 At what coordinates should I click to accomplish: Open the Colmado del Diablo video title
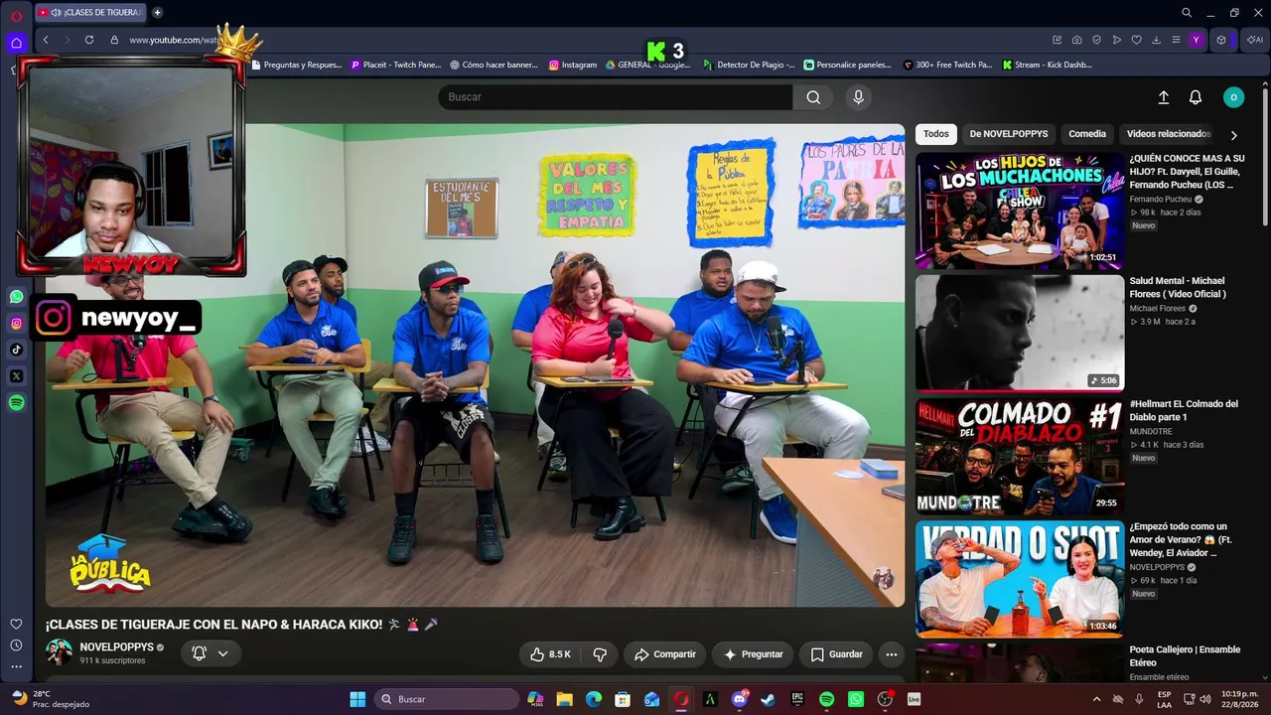[x=1184, y=410]
